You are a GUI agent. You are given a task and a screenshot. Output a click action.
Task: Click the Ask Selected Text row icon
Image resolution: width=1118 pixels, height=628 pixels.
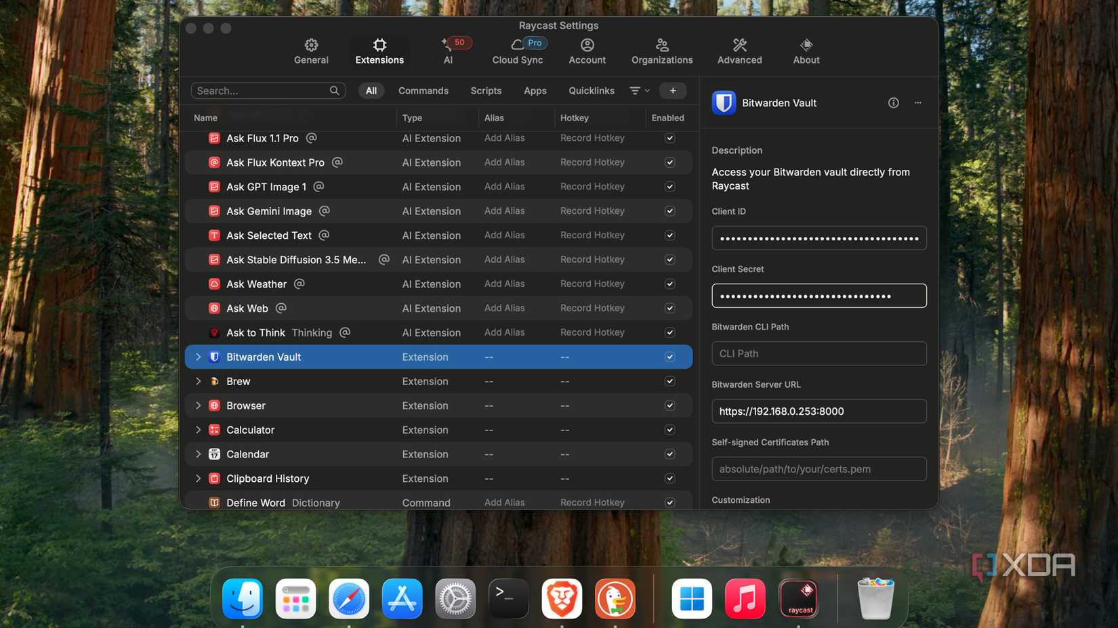[214, 235]
